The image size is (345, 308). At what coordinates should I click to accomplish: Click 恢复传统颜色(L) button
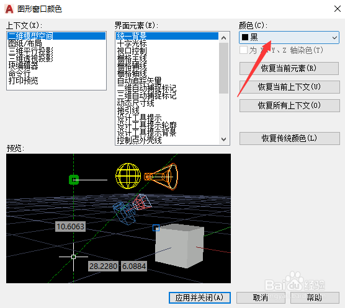(290, 138)
